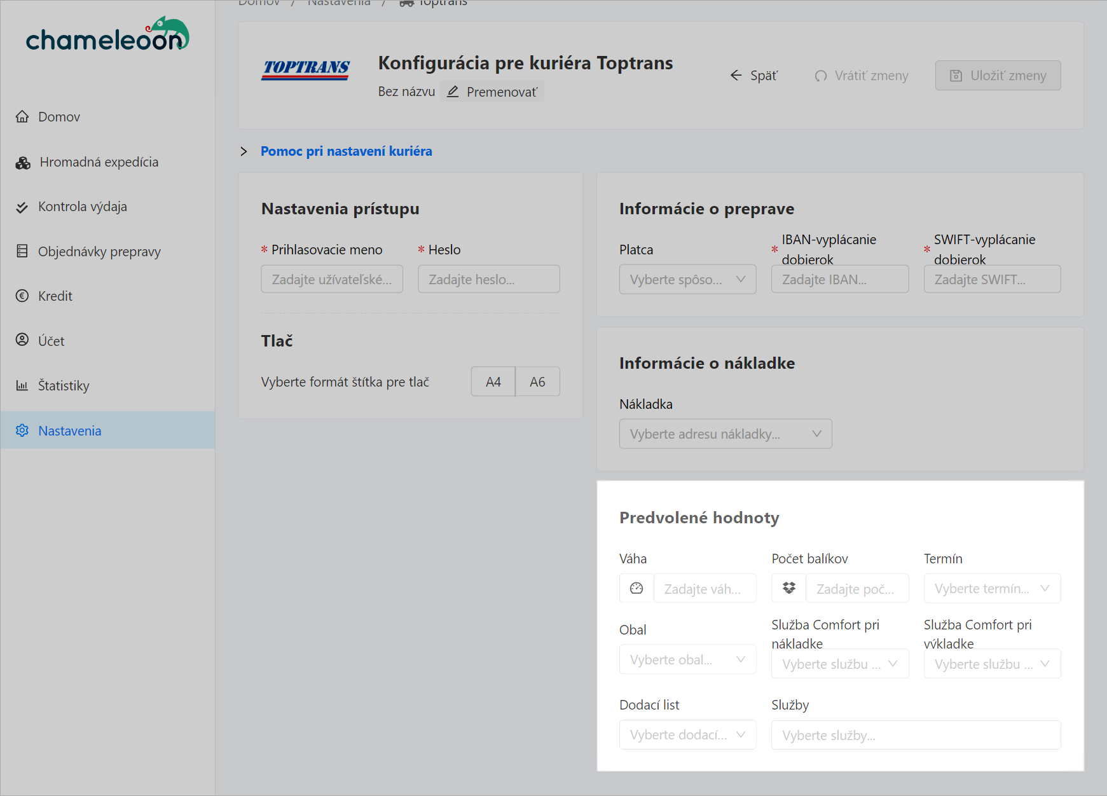Click the Späť back button

(754, 76)
